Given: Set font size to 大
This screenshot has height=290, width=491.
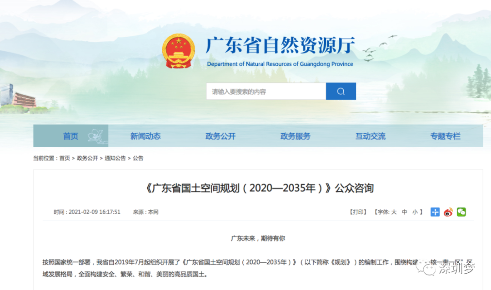Looking at the screenshot, I should (394, 212).
